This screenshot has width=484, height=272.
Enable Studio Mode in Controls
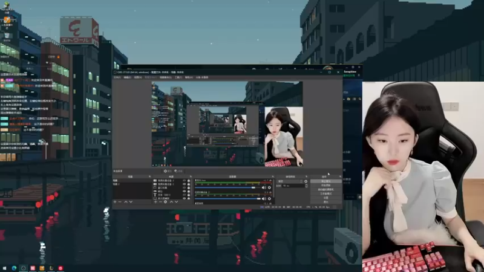[x=325, y=193]
